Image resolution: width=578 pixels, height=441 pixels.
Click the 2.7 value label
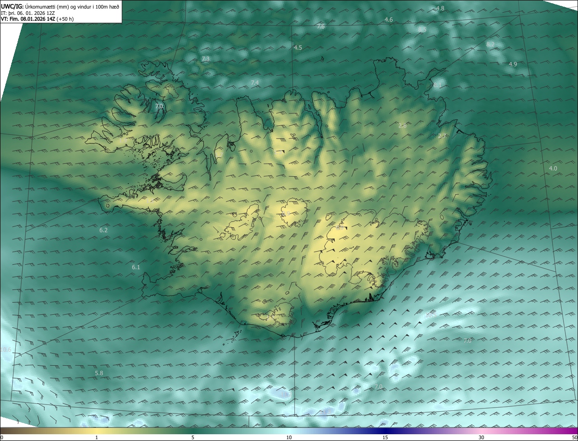tap(442, 136)
